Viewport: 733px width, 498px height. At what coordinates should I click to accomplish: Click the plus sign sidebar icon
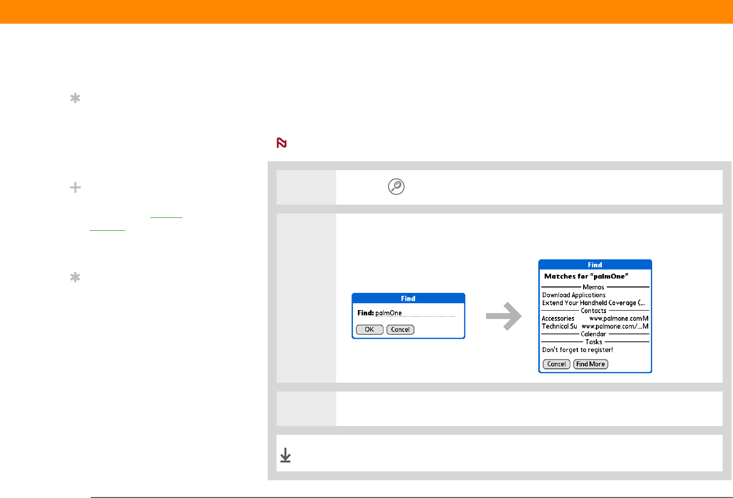pyautogui.click(x=75, y=187)
